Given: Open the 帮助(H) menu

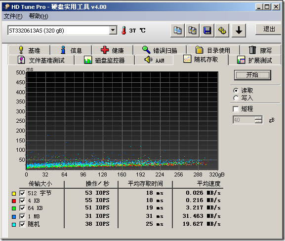Looking at the screenshot, I should click(x=39, y=16).
